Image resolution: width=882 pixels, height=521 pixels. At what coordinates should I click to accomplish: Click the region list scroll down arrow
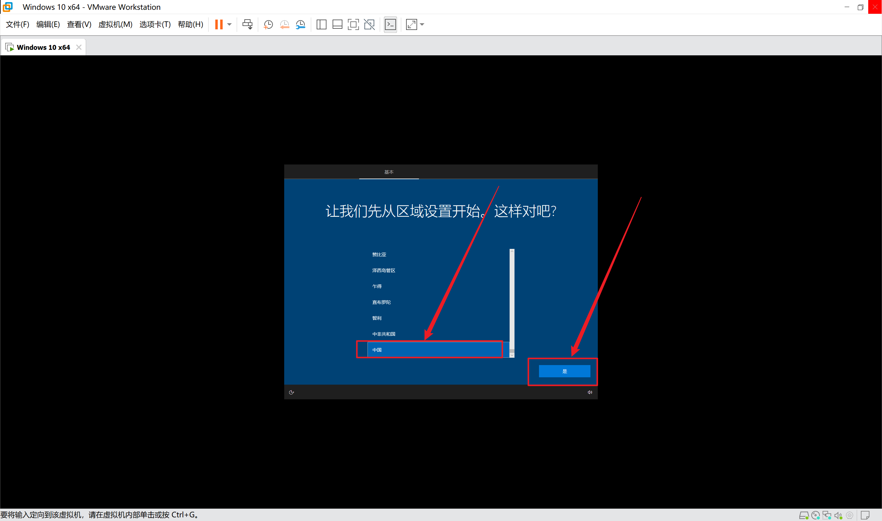512,355
